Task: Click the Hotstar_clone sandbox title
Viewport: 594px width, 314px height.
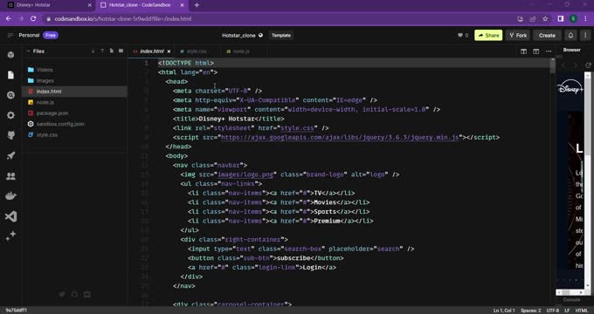Action: pos(238,35)
